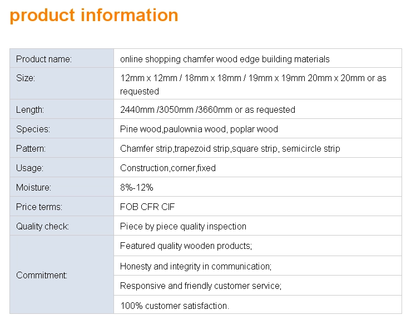Click the online shopping chamfer wood product name text

(225, 59)
